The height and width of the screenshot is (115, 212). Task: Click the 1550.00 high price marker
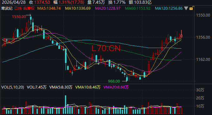19,17
